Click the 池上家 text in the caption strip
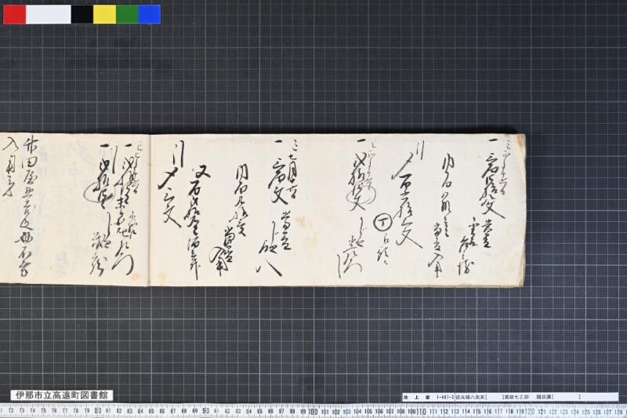 [416, 397]
